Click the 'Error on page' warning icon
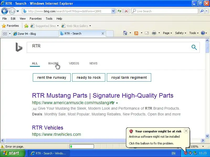 click(2, 147)
